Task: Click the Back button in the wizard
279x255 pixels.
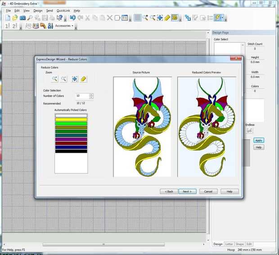Action: pyautogui.click(x=169, y=191)
